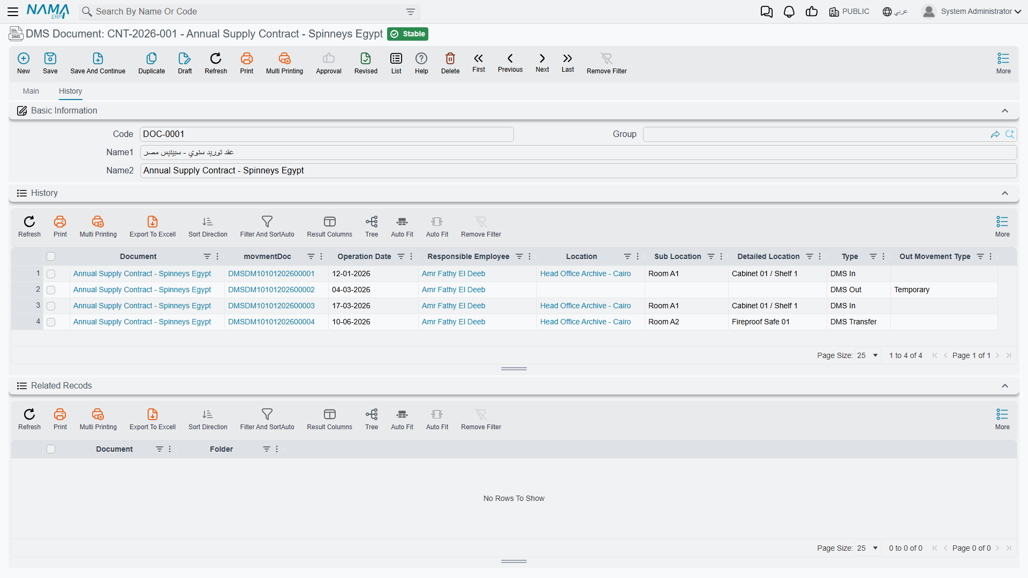Export Related Records to Excel
1028x578 pixels.
point(153,419)
